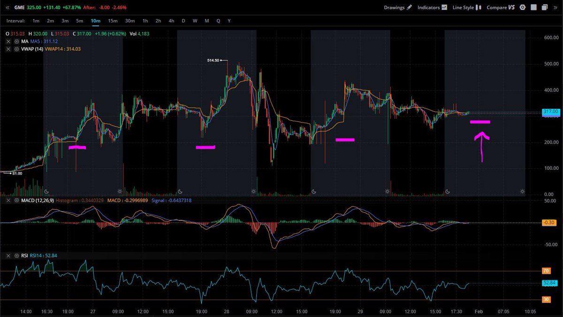Image resolution: width=563 pixels, height=317 pixels.
Task: Switch to 1h interval
Action: (x=145, y=21)
